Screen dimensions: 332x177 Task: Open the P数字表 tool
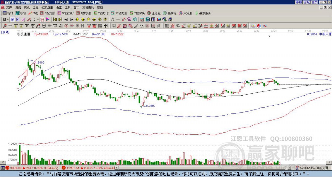pyautogui.click(x=84, y=13)
